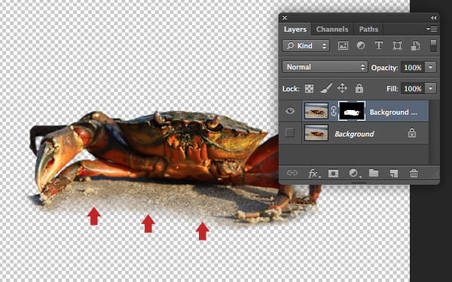
Task: Close the Layers panel
Action: point(285,18)
